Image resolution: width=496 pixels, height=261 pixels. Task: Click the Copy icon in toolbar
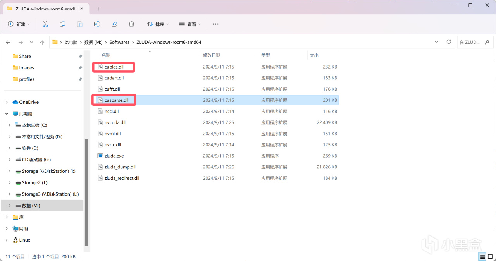pyautogui.click(x=62, y=24)
